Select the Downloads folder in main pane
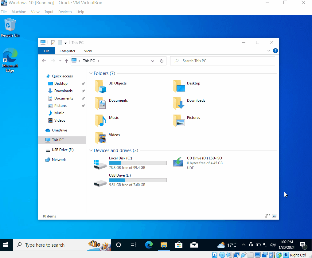Image resolution: width=312 pixels, height=258 pixels. tap(189, 103)
